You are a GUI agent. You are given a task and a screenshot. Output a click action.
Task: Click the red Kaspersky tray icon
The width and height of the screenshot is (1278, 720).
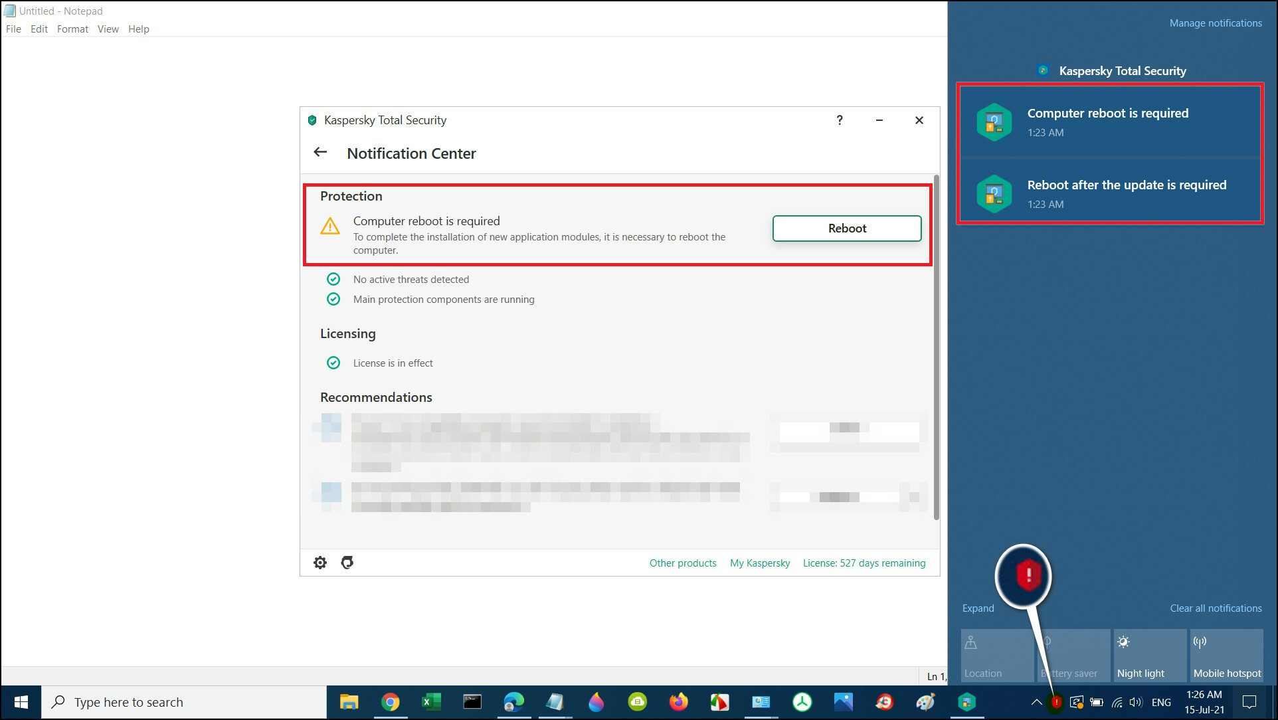(1055, 702)
